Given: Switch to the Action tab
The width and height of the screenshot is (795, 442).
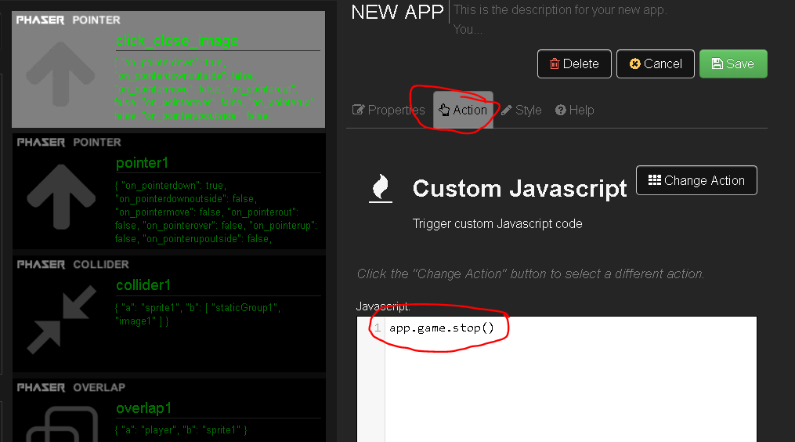Looking at the screenshot, I should click(463, 110).
